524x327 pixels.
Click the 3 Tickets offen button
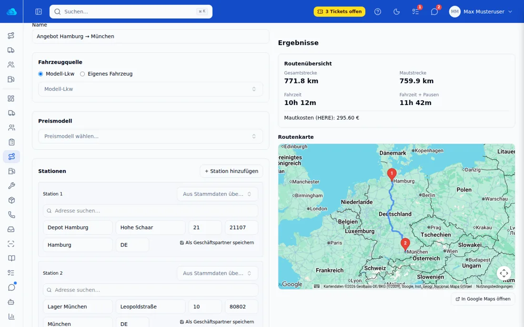click(339, 12)
